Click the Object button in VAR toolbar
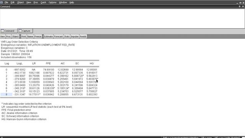The image size is (245, 138). pos(15,36)
